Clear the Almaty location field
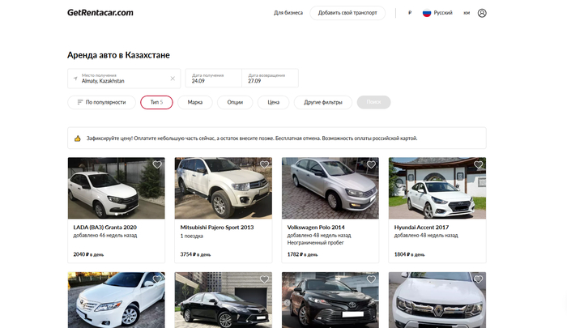 click(x=172, y=79)
